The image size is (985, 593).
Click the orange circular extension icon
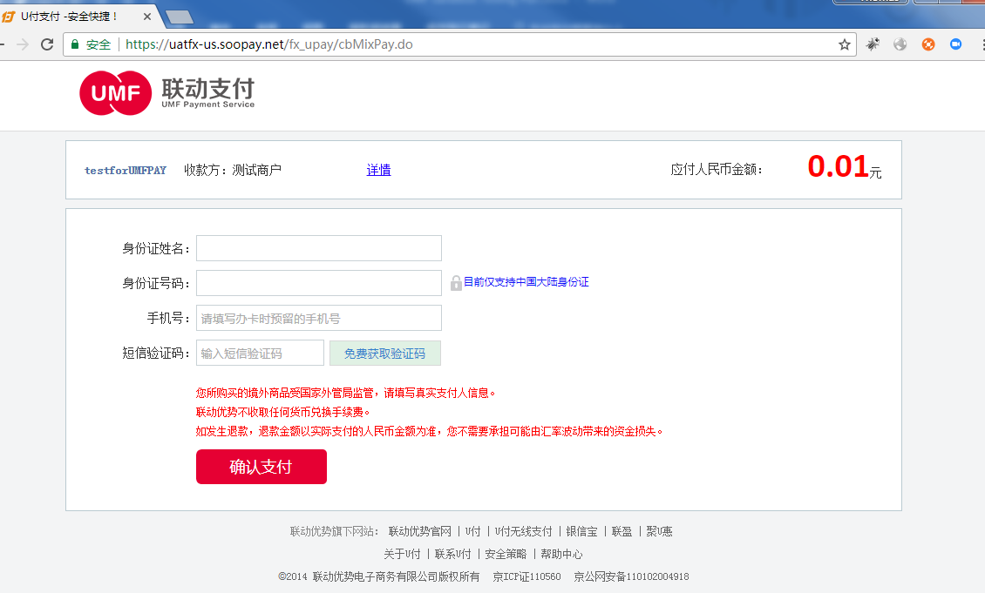coord(927,44)
